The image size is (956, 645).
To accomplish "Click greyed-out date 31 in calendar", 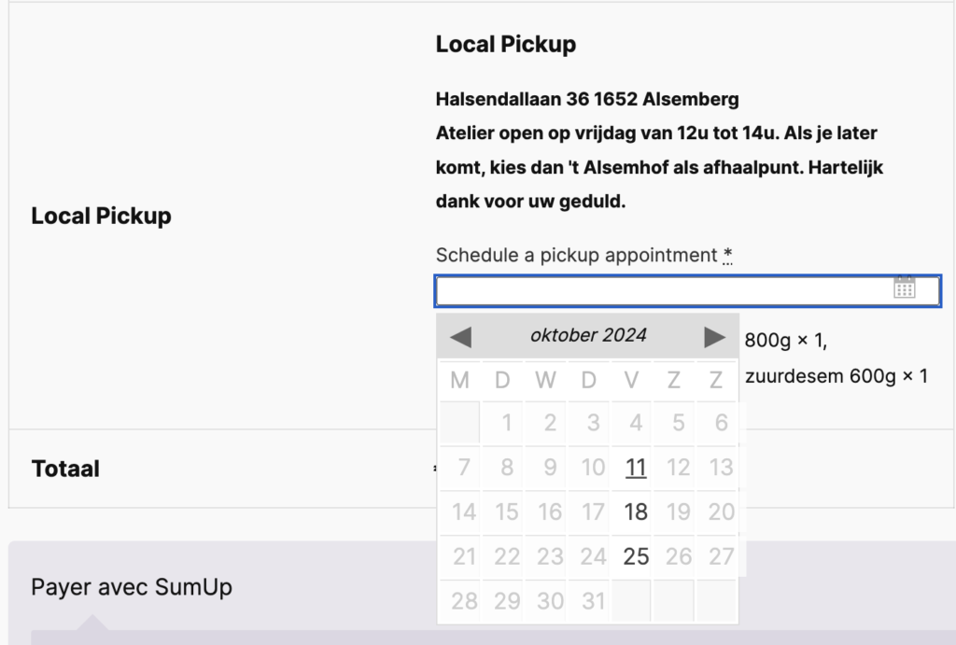I will pos(593,601).
